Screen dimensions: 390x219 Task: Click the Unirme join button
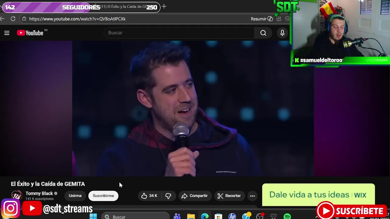[75, 196]
